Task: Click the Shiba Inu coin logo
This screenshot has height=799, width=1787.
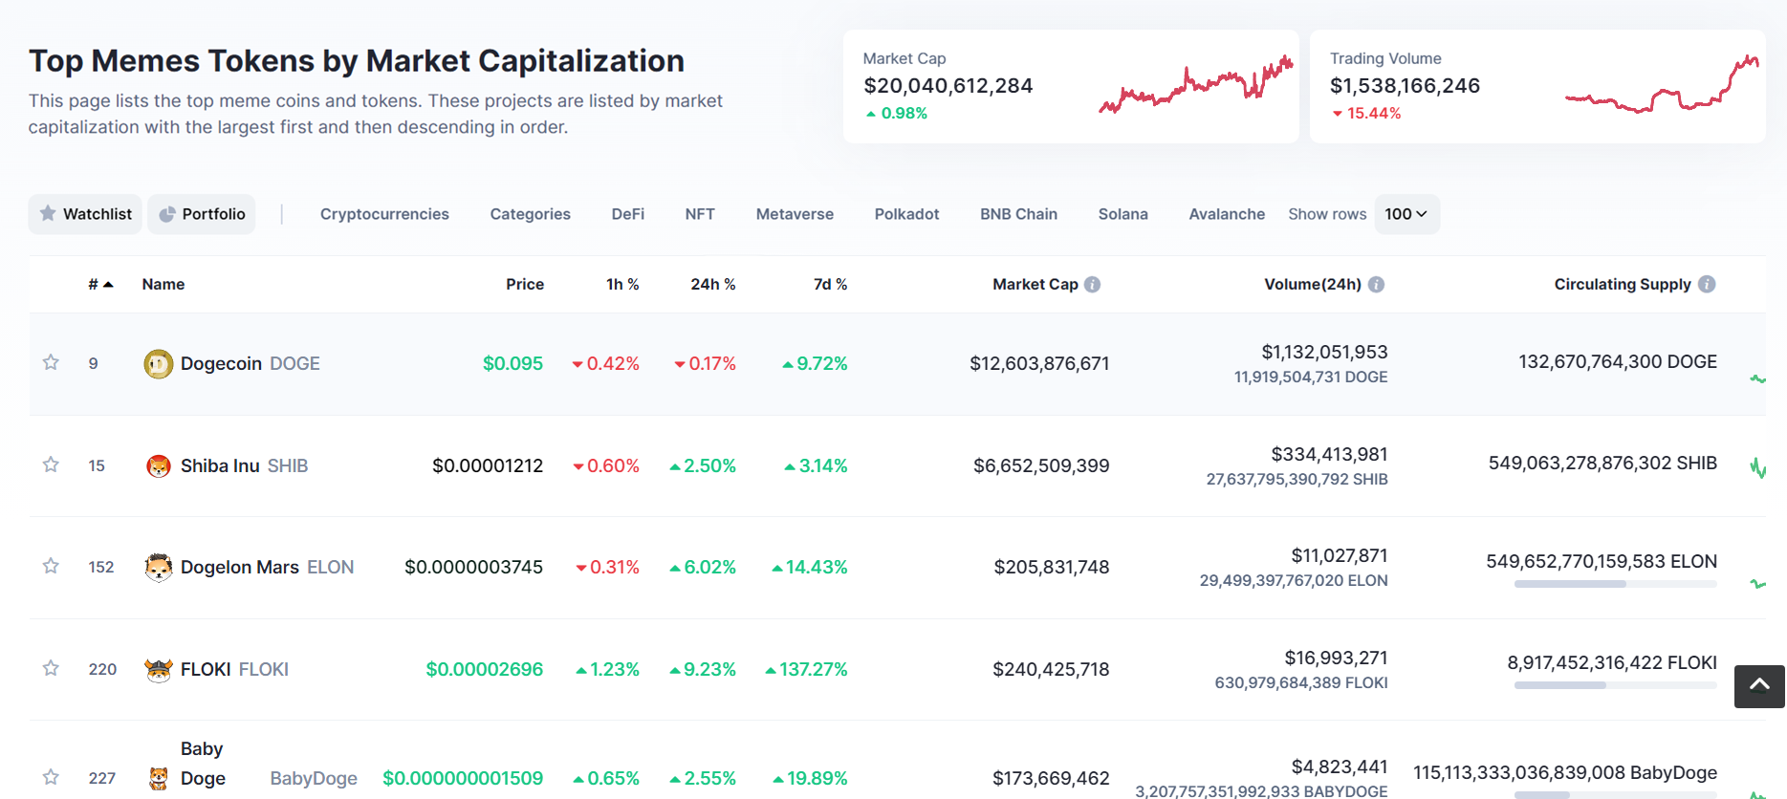Action: pyautogui.click(x=159, y=466)
